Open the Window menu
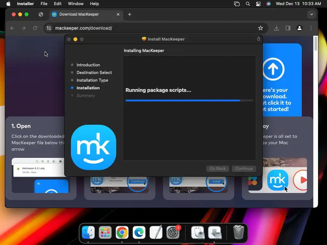Screen dimensions: 327x245 [76, 4]
